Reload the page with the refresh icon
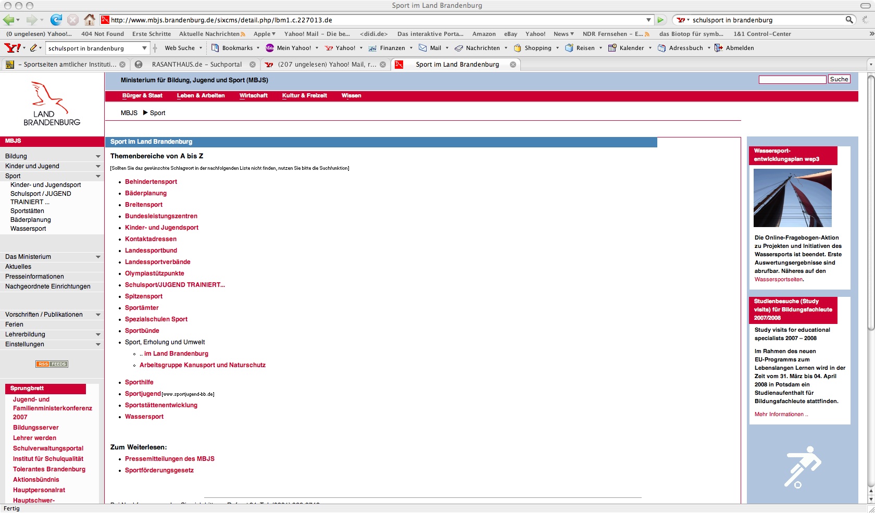This screenshot has width=875, height=513. click(x=56, y=20)
